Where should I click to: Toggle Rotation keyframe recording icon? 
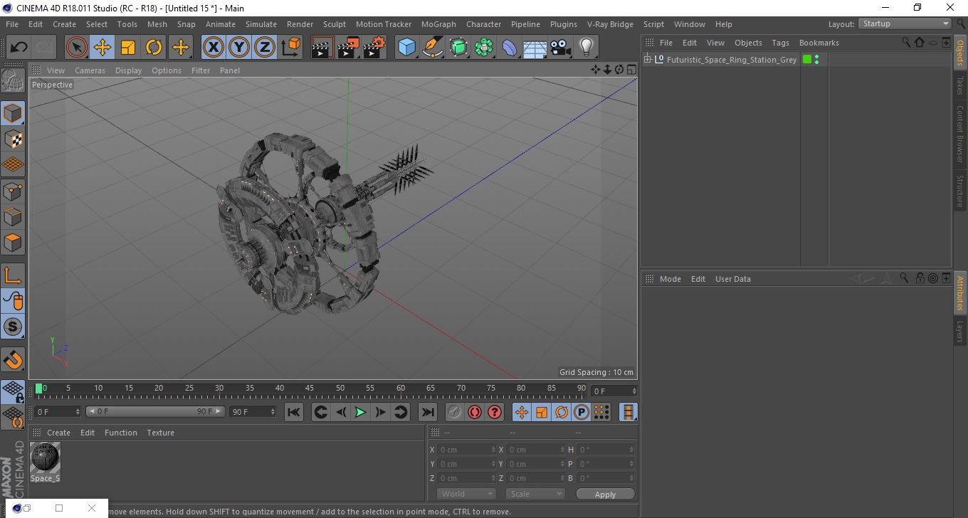(562, 412)
